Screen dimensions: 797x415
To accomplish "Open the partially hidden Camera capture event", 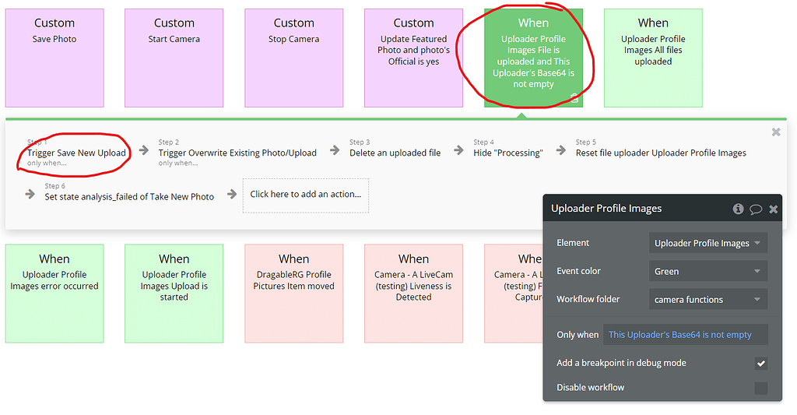I will tap(514, 294).
